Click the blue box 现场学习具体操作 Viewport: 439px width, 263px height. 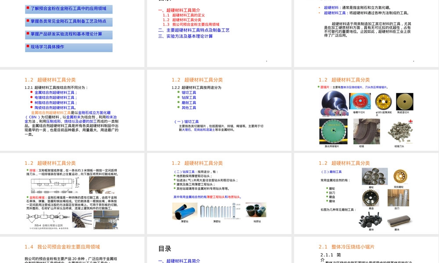(x=68, y=47)
